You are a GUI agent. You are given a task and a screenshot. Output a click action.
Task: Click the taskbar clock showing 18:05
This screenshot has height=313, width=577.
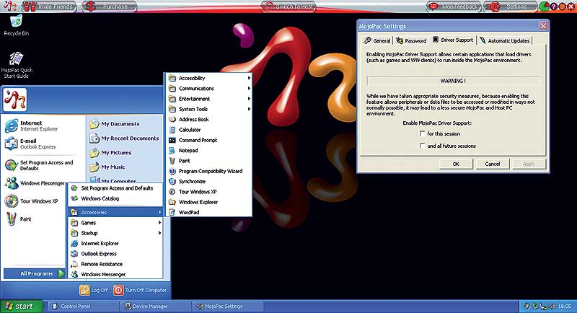pos(564,306)
